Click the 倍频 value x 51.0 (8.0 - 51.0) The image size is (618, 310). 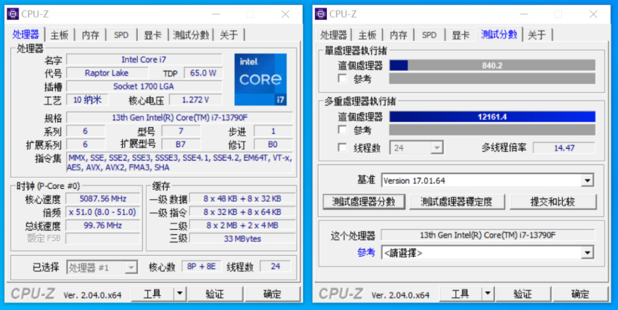click(102, 212)
